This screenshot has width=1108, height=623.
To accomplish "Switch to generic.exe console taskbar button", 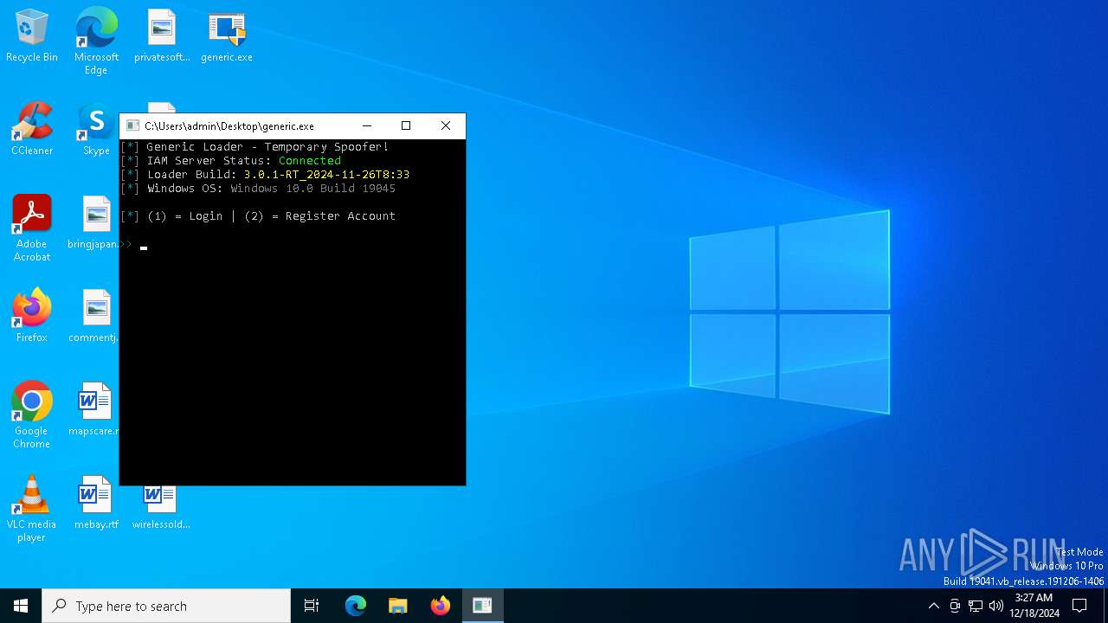I will (x=482, y=606).
